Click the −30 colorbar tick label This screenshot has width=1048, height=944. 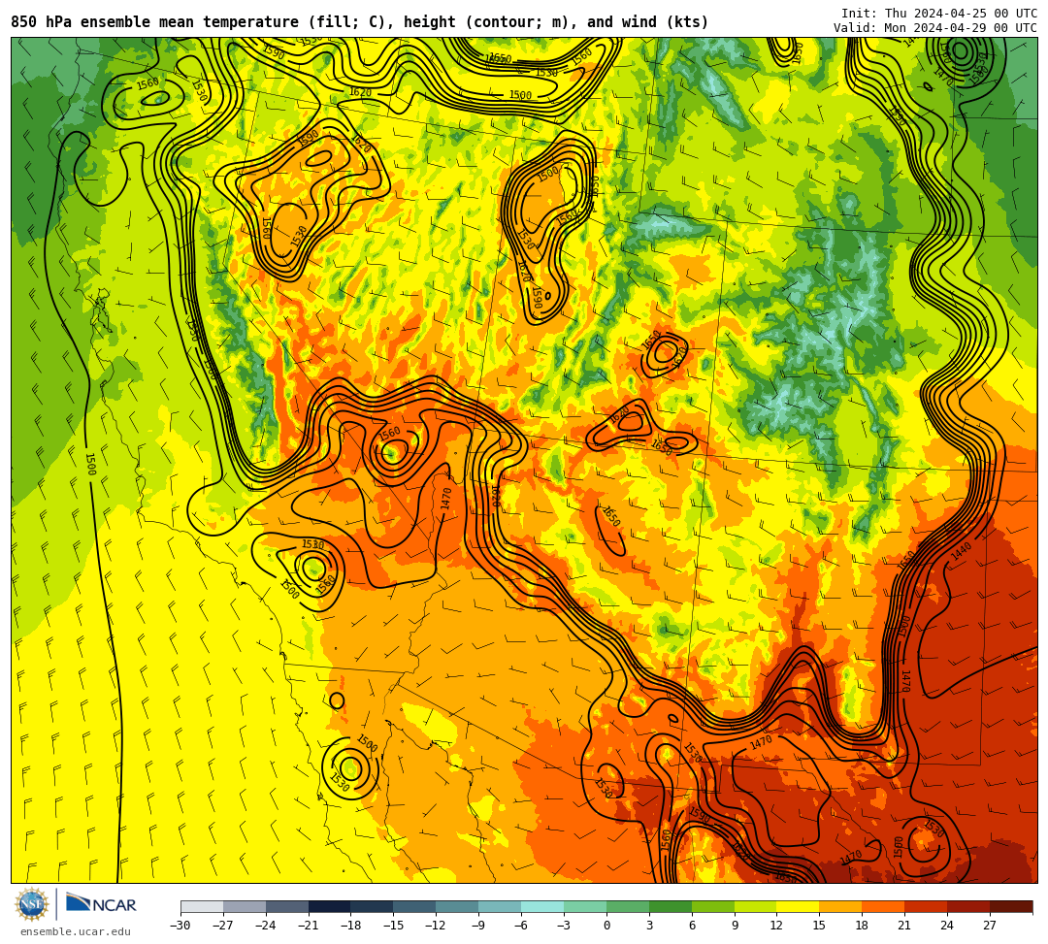[180, 926]
